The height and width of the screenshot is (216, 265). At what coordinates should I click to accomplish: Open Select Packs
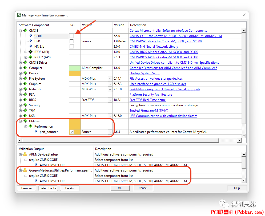coord(48,188)
